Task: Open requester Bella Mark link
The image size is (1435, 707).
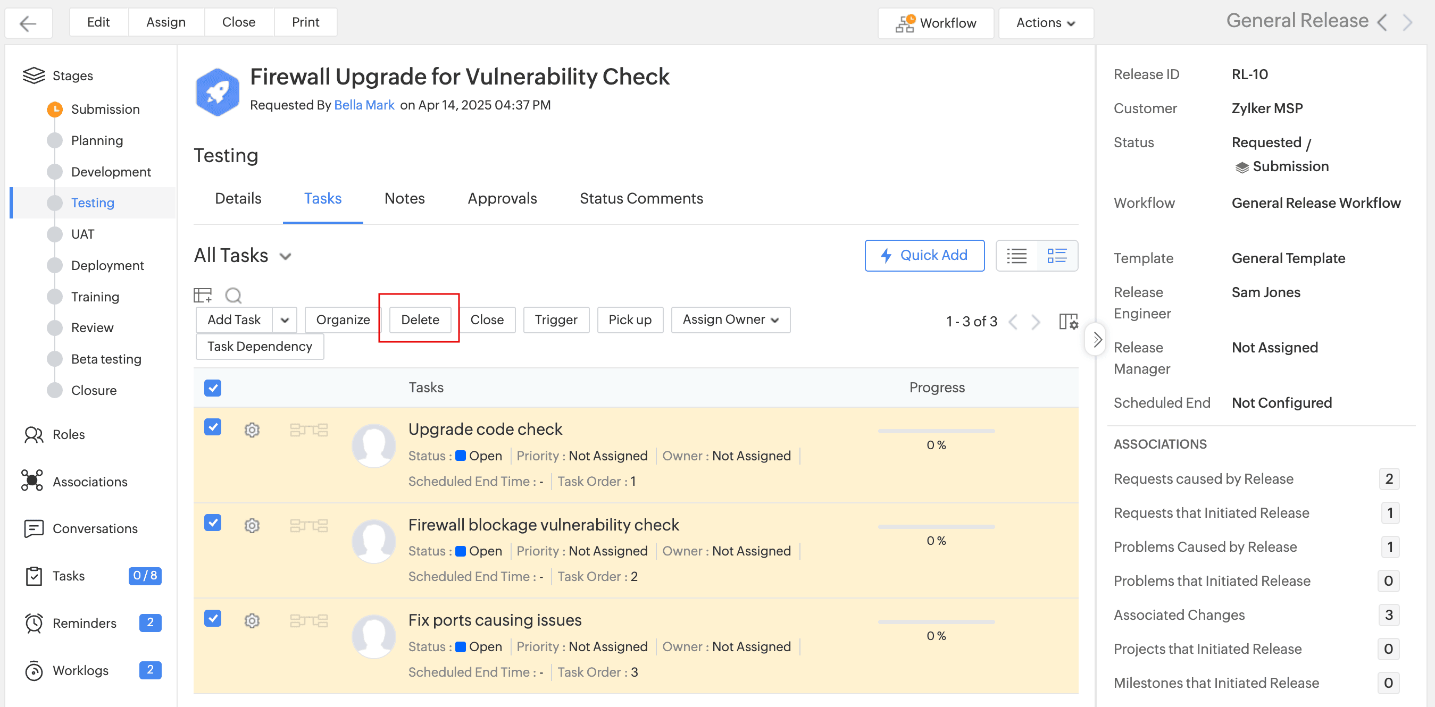Action: pyautogui.click(x=364, y=105)
